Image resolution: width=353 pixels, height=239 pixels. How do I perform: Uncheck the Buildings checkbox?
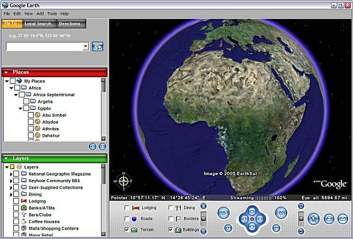171,230
